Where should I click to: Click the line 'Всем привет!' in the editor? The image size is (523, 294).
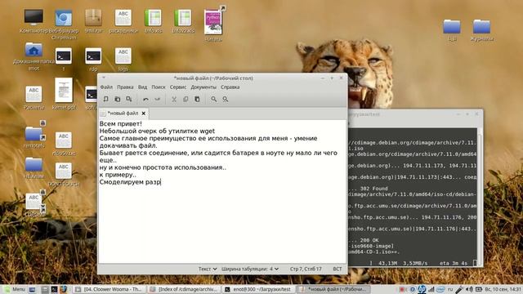click(x=120, y=123)
